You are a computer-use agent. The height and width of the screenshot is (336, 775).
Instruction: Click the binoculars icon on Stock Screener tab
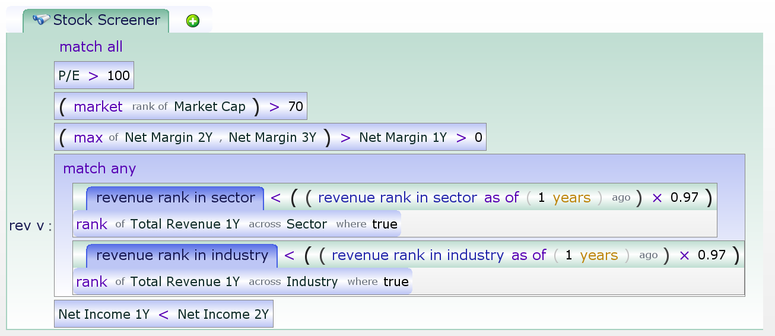point(41,20)
